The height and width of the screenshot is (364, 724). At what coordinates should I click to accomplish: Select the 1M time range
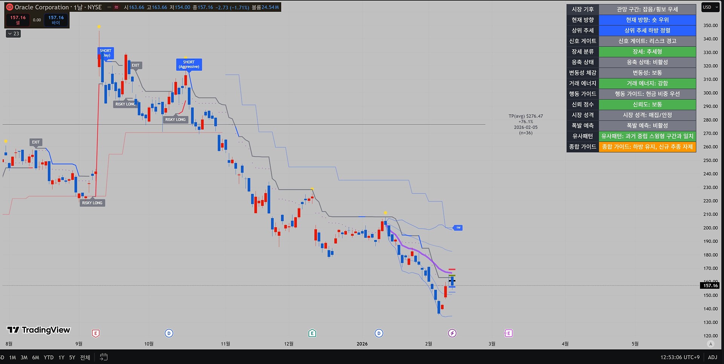click(x=12, y=357)
